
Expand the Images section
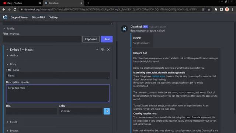coord(13,130)
